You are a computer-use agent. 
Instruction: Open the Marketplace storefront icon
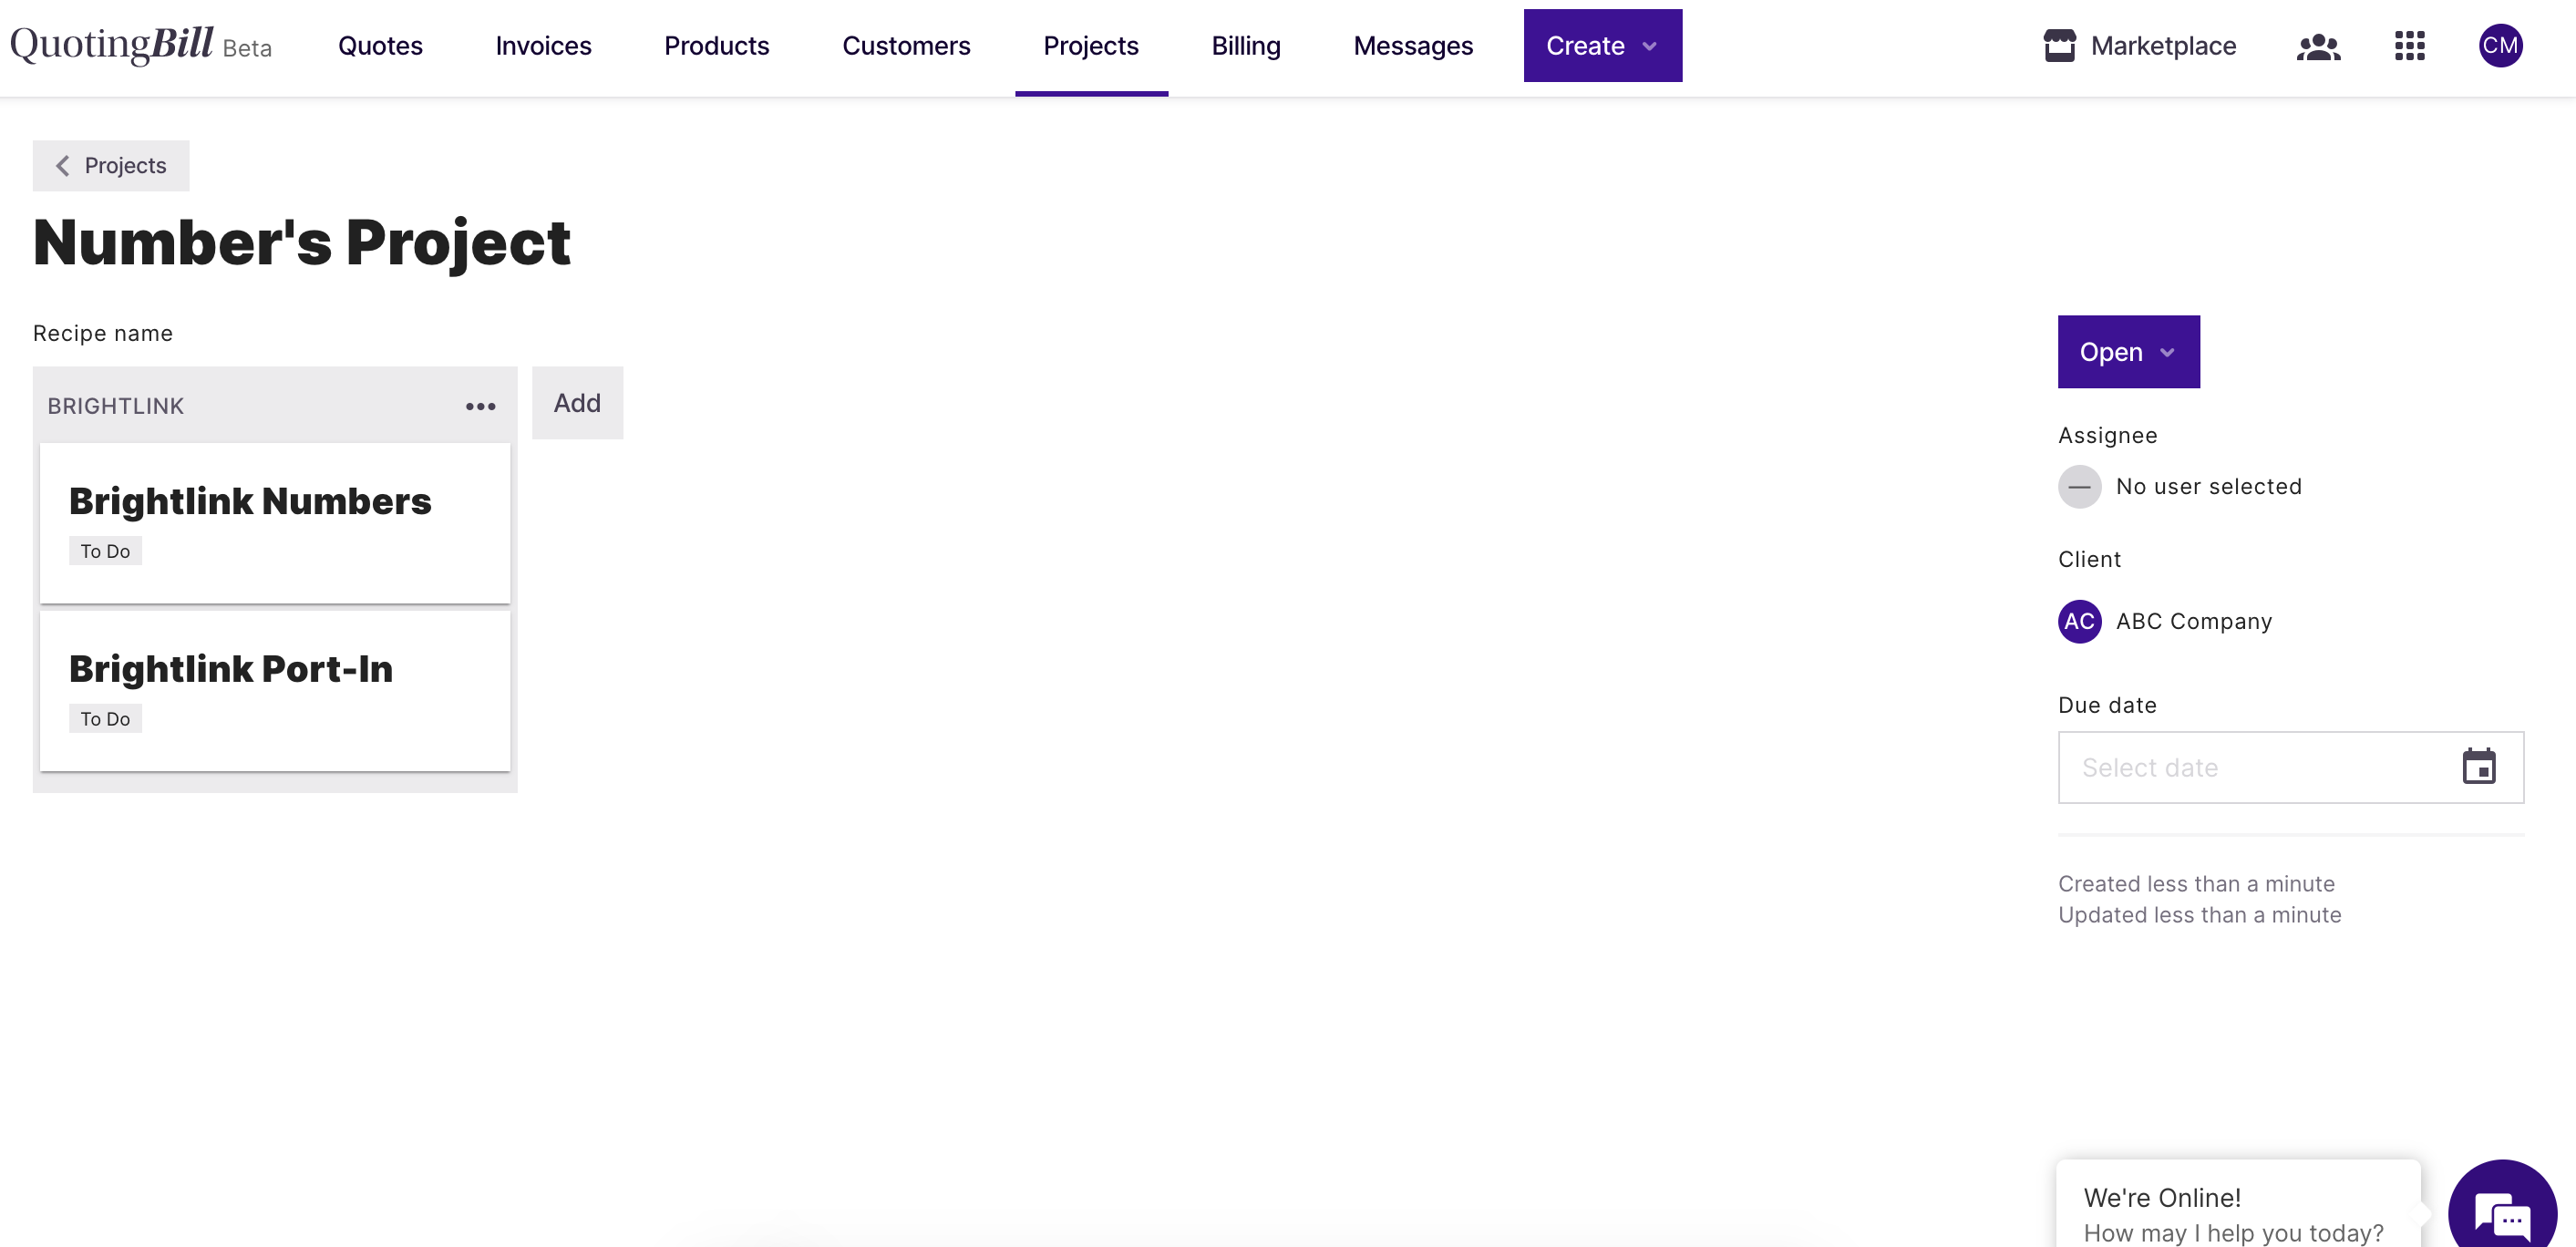[x=2059, y=46]
